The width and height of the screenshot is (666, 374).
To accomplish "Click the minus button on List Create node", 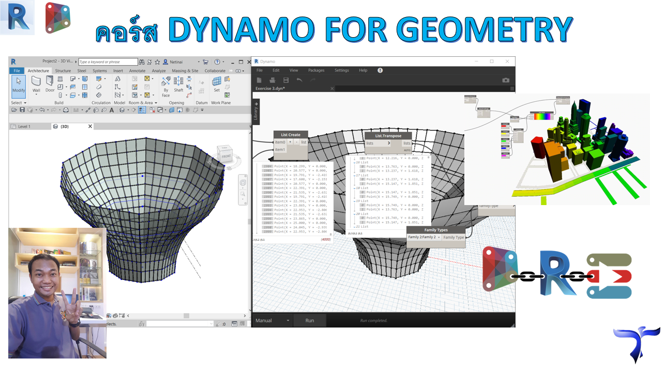I will tap(296, 142).
